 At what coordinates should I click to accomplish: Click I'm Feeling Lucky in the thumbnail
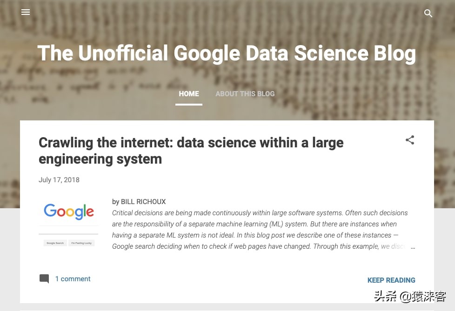coord(82,243)
